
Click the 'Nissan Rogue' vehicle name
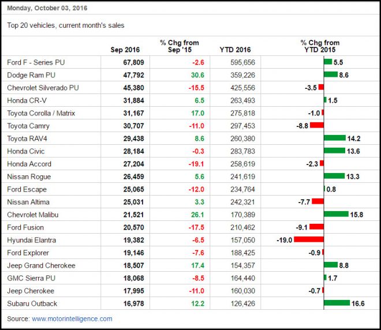click(x=29, y=177)
